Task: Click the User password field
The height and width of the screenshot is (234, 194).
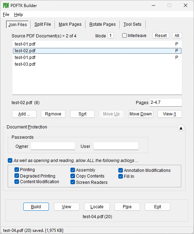Action: 116,146
